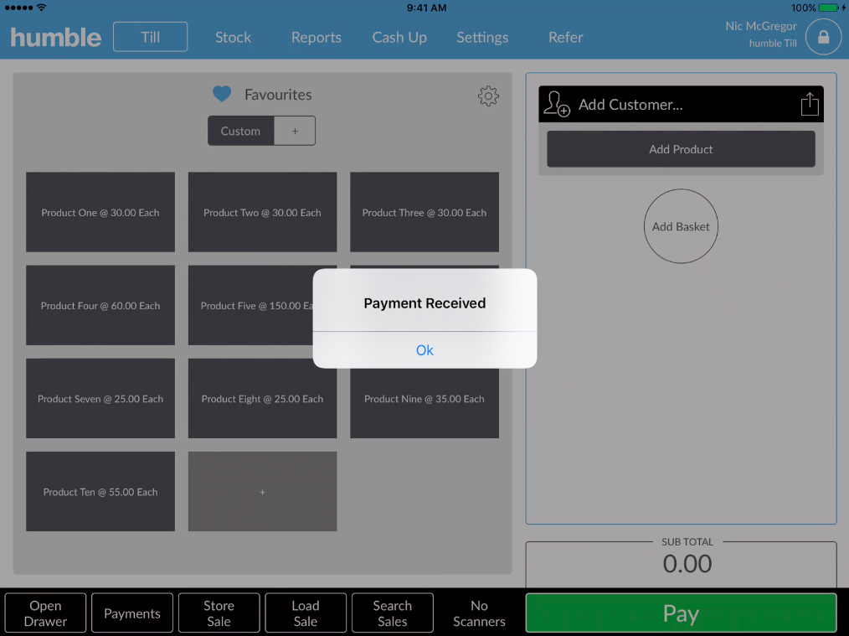This screenshot has height=636, width=849.
Task: Select Product Eight @ 25.00 Each tile
Action: click(x=262, y=399)
